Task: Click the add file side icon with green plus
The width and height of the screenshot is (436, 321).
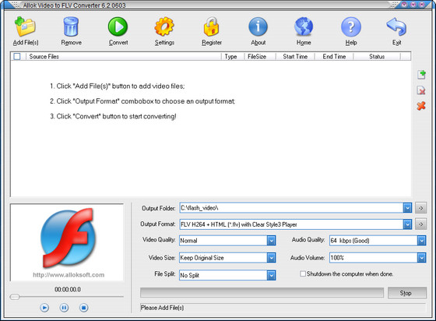Action: [421, 75]
